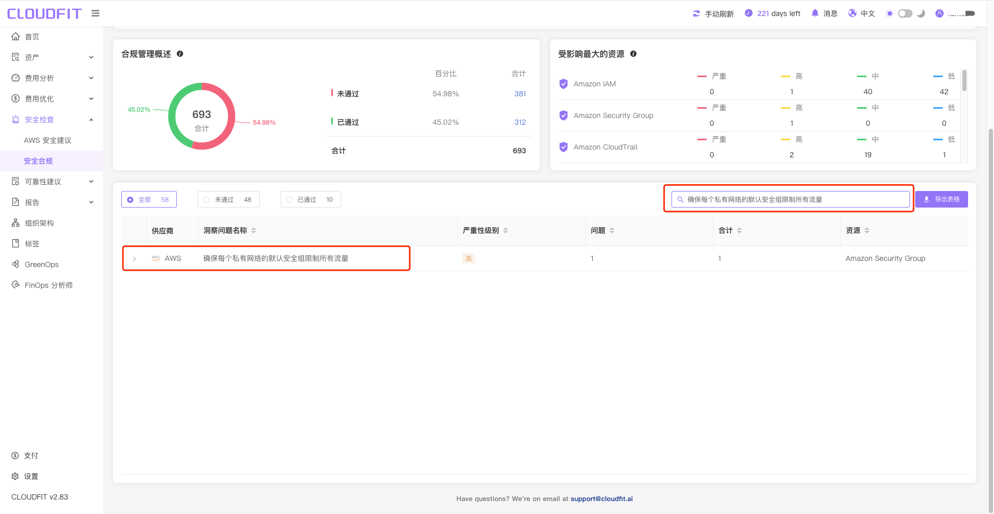Click the sun light-mode icon
This screenshot has width=994, height=514.
(x=890, y=13)
